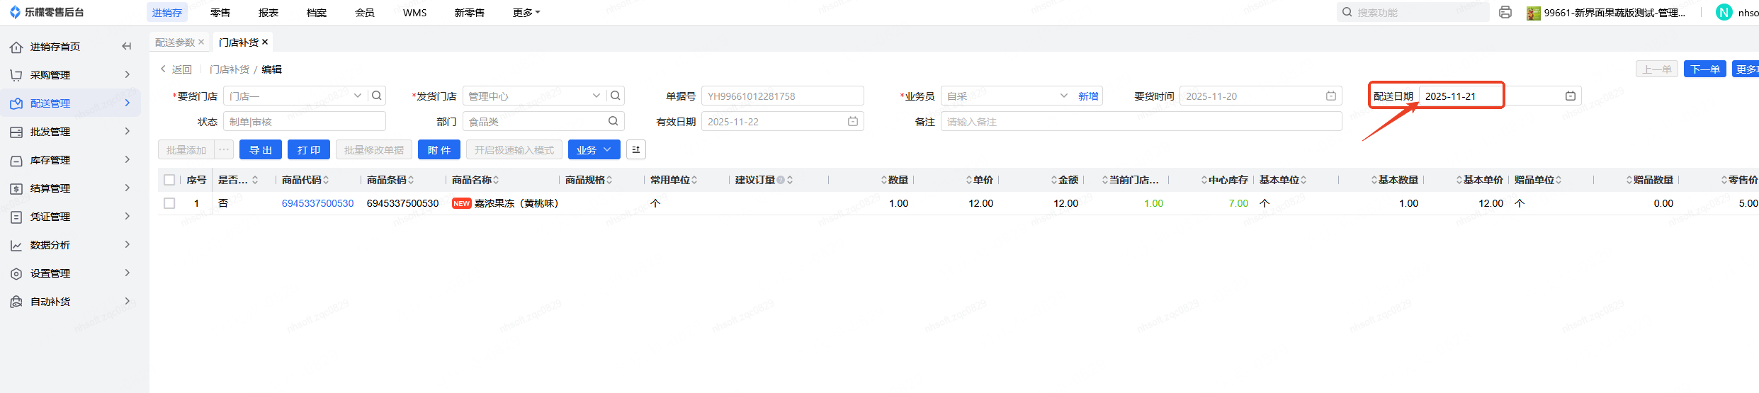Close the 门店补货 tab
The width and height of the screenshot is (1759, 393).
pos(265,42)
